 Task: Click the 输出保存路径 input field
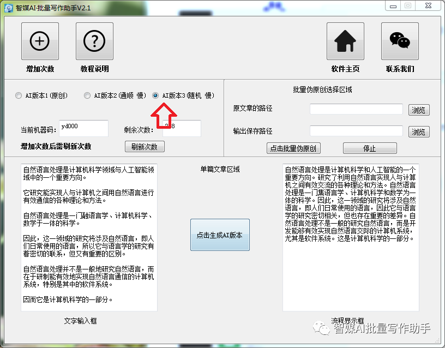[356, 131]
